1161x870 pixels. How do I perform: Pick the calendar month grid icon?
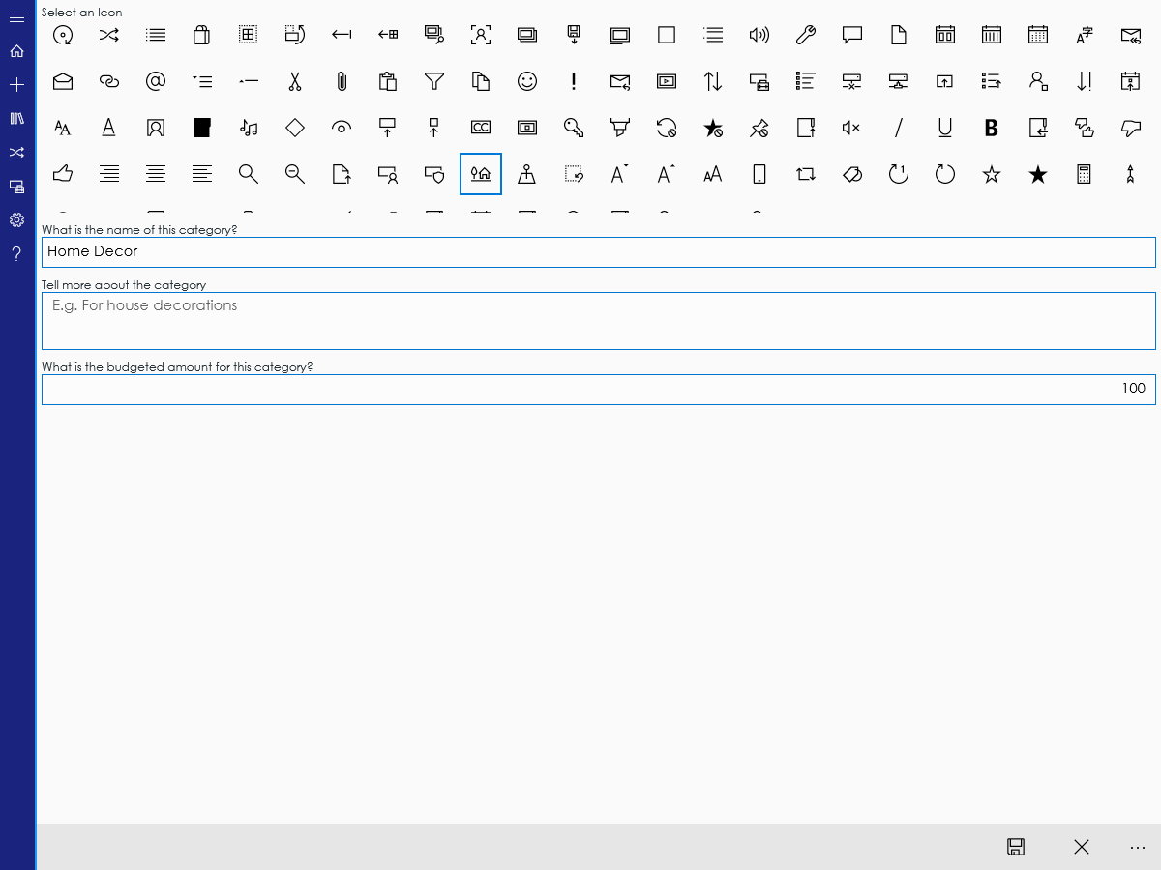pos(1038,35)
